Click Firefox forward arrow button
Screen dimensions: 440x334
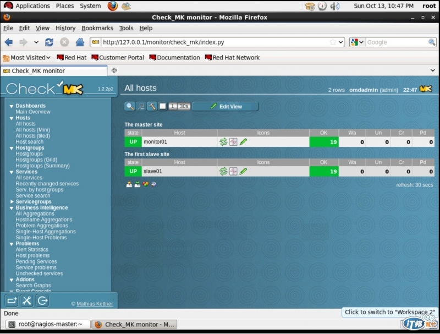click(x=23, y=42)
